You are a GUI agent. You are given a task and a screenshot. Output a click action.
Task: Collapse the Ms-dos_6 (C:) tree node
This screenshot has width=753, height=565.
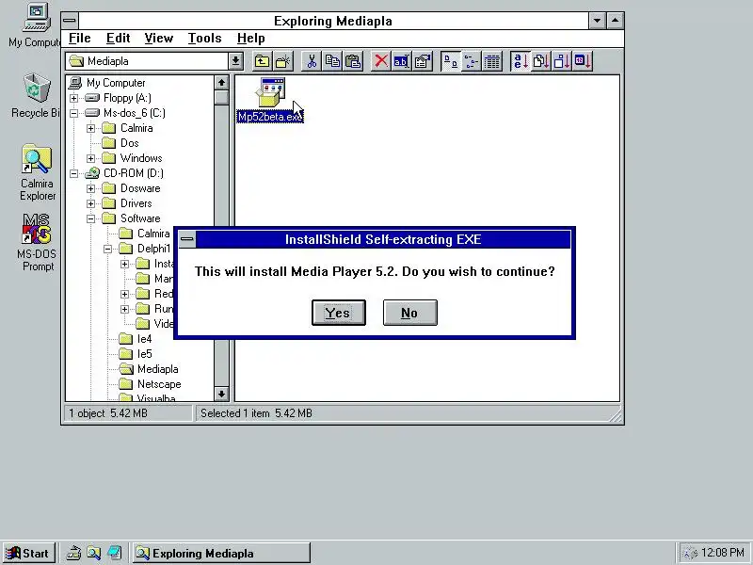pyautogui.click(x=73, y=113)
